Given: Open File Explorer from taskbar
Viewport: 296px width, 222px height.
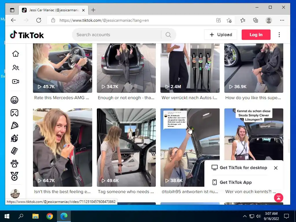Looking at the screenshot, I should click(x=35, y=216).
